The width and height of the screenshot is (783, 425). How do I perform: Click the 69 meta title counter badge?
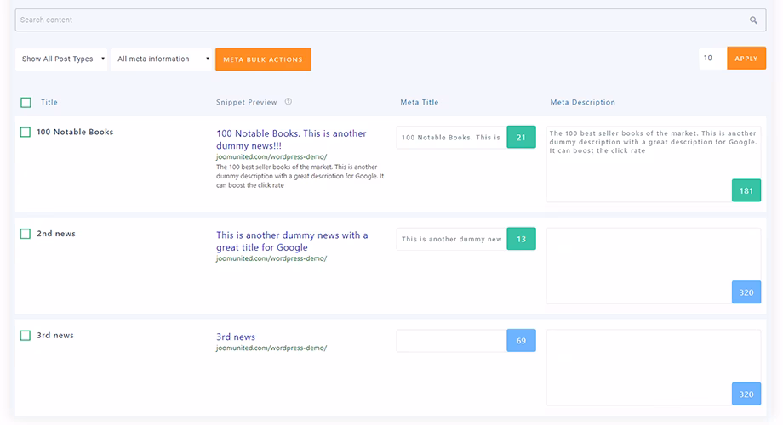coord(521,341)
